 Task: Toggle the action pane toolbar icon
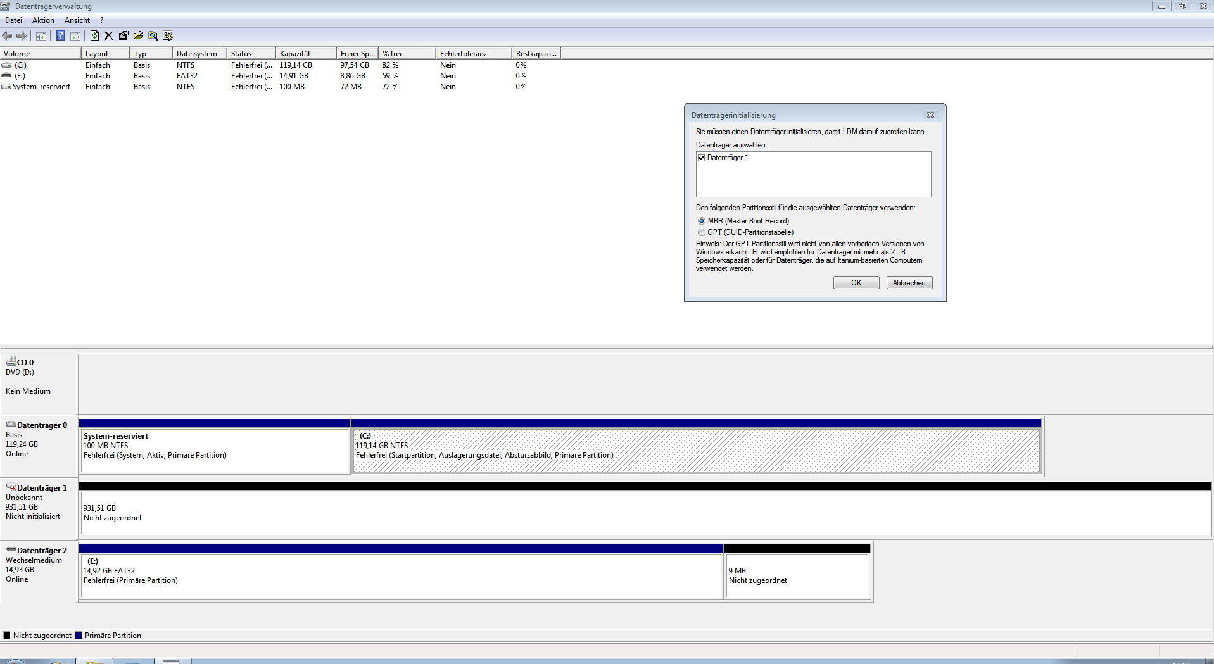[x=75, y=35]
